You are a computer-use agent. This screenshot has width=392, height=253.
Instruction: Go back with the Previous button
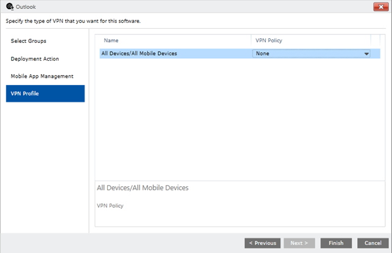263,243
